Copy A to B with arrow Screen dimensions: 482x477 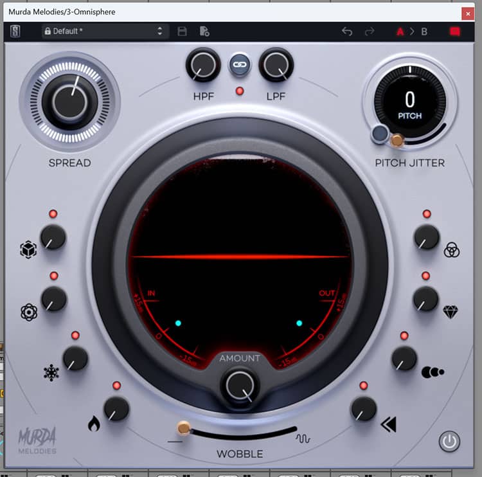point(412,32)
